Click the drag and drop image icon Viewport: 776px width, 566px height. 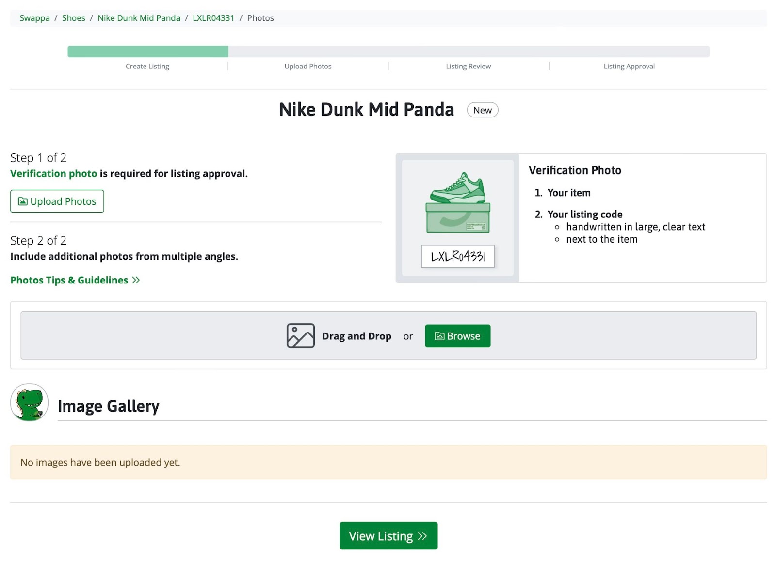301,336
